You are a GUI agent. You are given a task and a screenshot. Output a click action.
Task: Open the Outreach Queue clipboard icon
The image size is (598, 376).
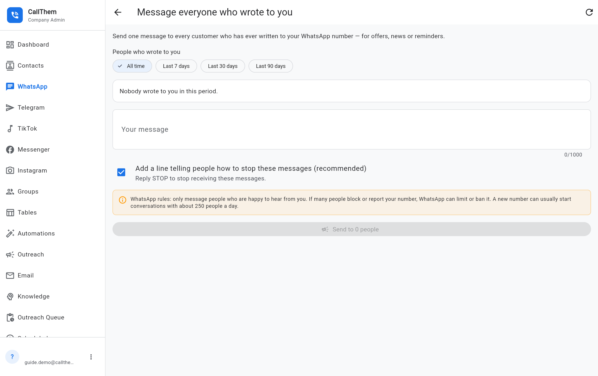click(10, 317)
